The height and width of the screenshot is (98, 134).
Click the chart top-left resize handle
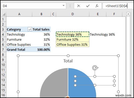pos(18,56)
